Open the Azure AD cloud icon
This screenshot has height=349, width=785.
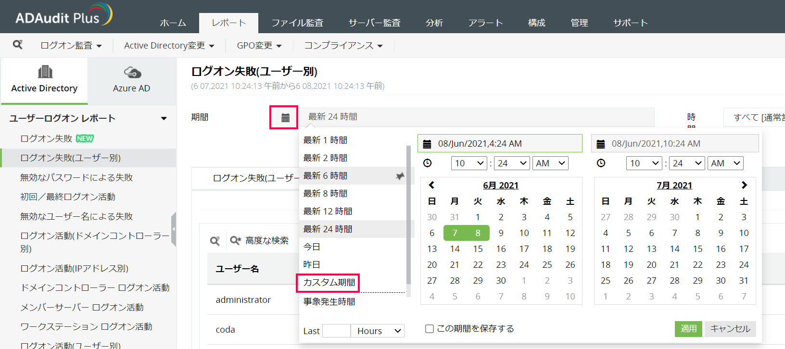coord(132,73)
